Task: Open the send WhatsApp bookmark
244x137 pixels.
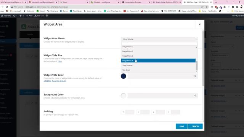Action: pos(112,11)
